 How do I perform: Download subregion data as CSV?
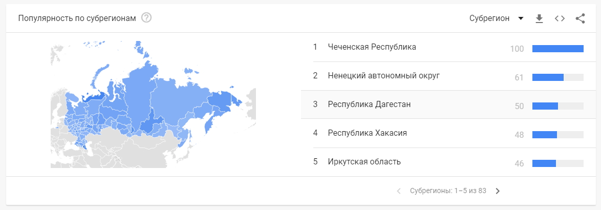coord(539,18)
